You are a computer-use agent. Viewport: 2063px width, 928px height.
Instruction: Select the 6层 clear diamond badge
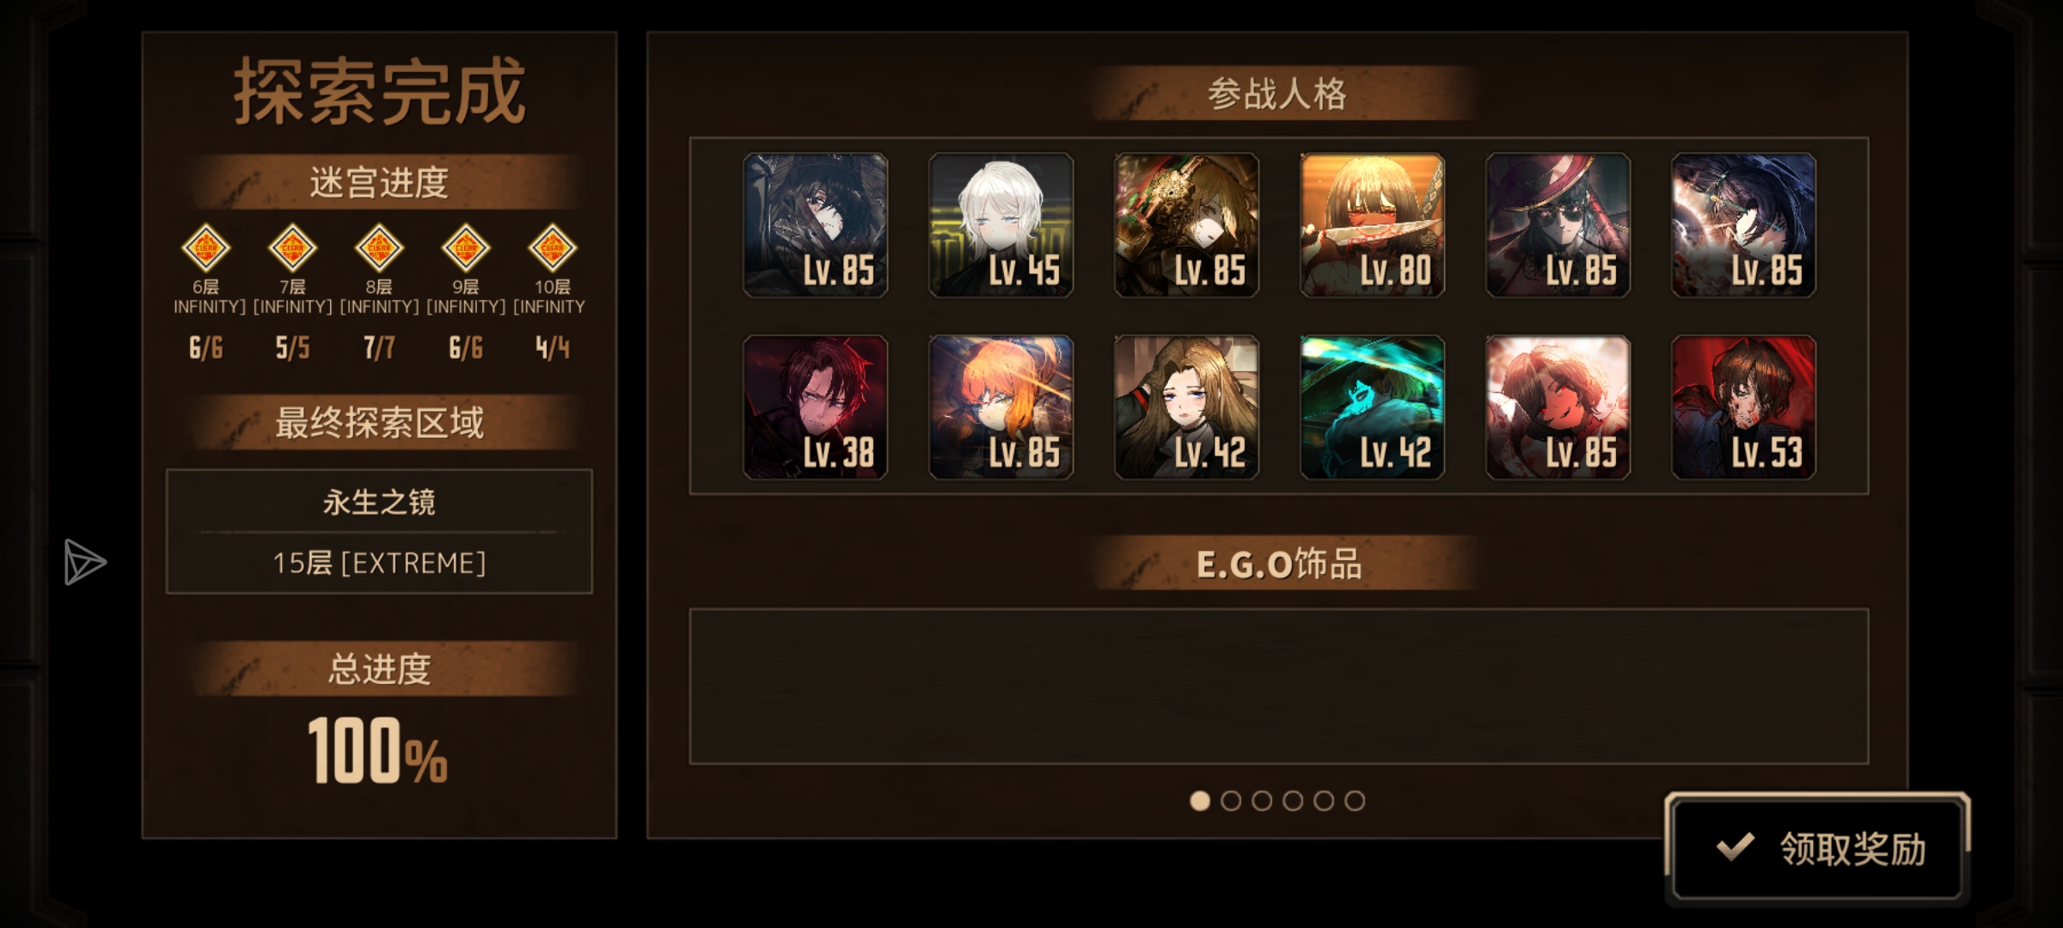(x=205, y=248)
